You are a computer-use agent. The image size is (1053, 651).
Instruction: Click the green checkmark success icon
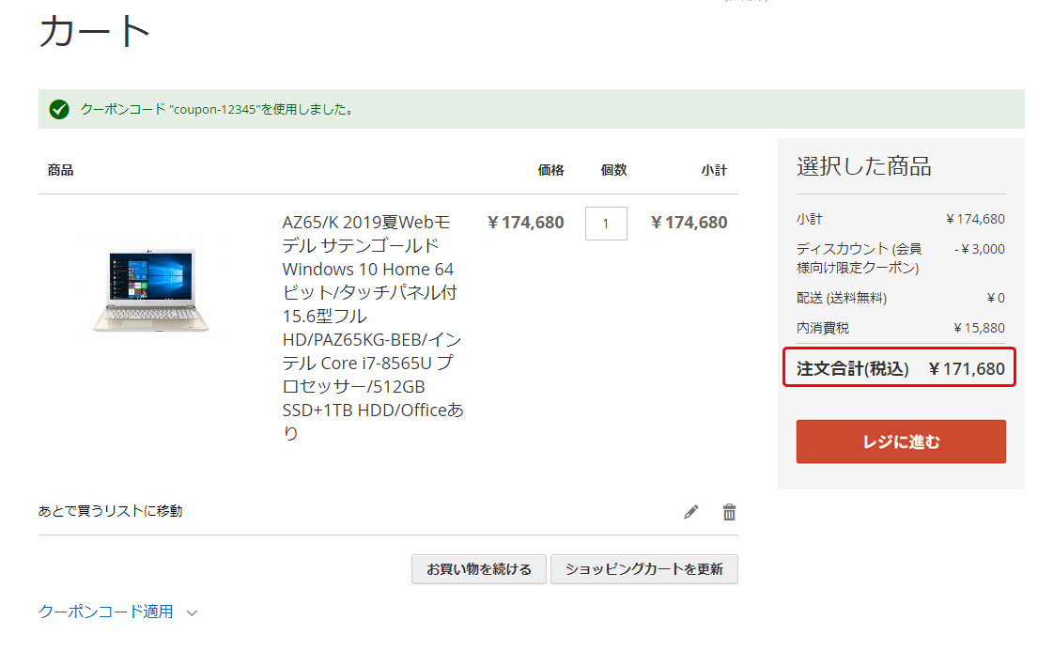click(x=59, y=110)
